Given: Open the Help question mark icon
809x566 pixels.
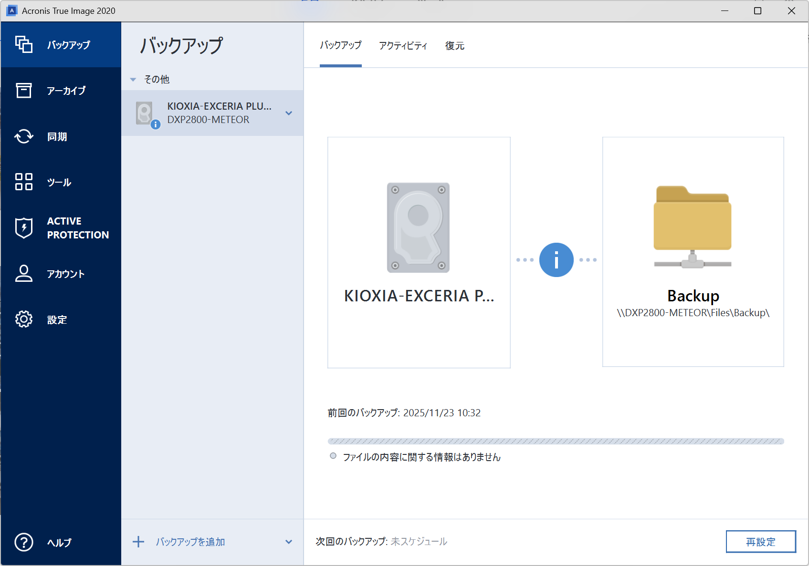Looking at the screenshot, I should point(24,542).
